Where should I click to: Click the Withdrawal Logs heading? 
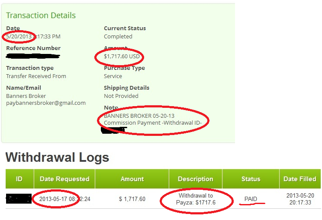(57, 157)
